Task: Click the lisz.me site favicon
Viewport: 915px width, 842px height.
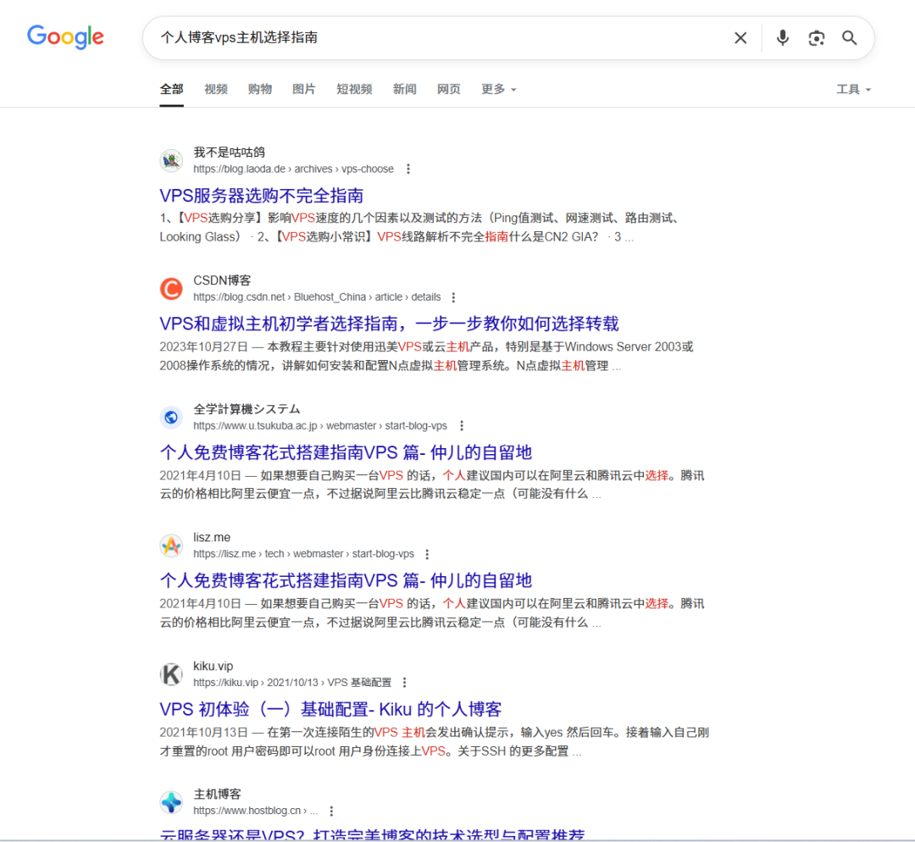Action: pos(171,546)
